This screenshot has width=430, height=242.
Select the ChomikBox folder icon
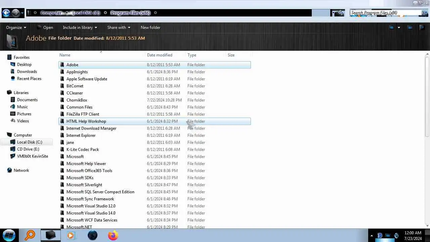[62, 100]
